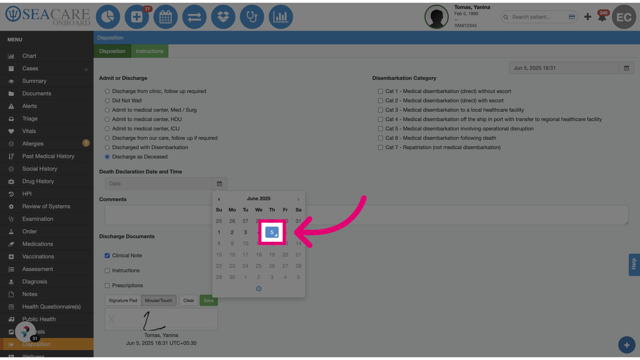Viewport: 640px width, 360px height.
Task: Click the round blue plus button bottom right
Action: [x=627, y=345]
